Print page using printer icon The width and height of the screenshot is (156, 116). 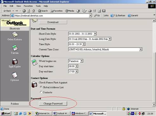point(90,11)
